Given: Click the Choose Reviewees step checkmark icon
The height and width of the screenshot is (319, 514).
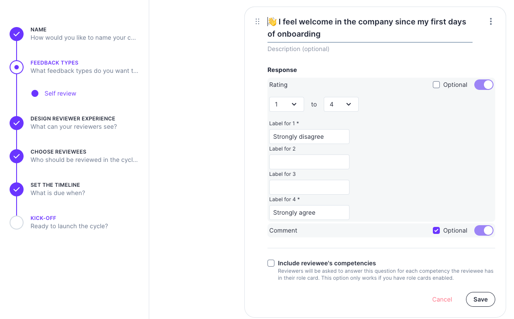Looking at the screenshot, I should (x=17, y=156).
